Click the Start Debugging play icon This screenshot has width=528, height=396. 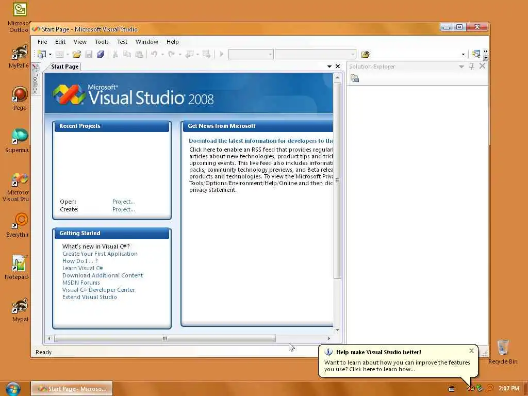(x=221, y=54)
